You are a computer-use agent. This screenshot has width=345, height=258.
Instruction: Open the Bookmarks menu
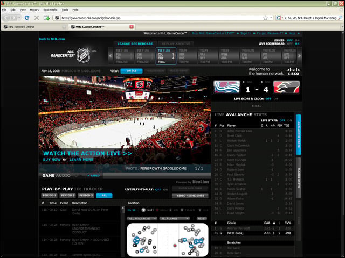pyautogui.click(x=50, y=10)
